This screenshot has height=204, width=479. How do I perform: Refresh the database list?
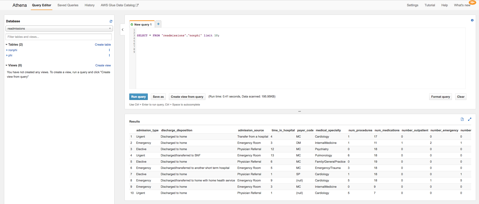click(111, 21)
